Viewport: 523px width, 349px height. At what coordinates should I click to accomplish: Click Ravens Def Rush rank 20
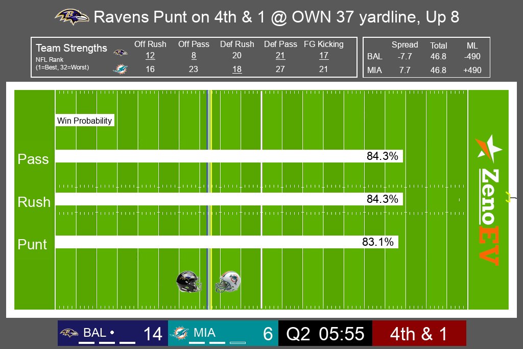click(237, 55)
